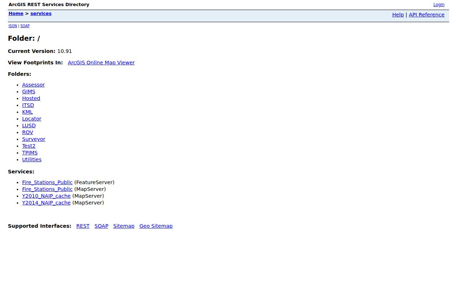The height and width of the screenshot is (286, 457).
Task: Open the Login link
Action: [x=439, y=5]
